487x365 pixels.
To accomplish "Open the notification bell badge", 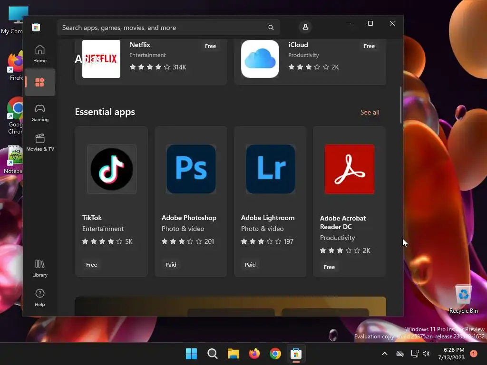I will (x=474, y=354).
